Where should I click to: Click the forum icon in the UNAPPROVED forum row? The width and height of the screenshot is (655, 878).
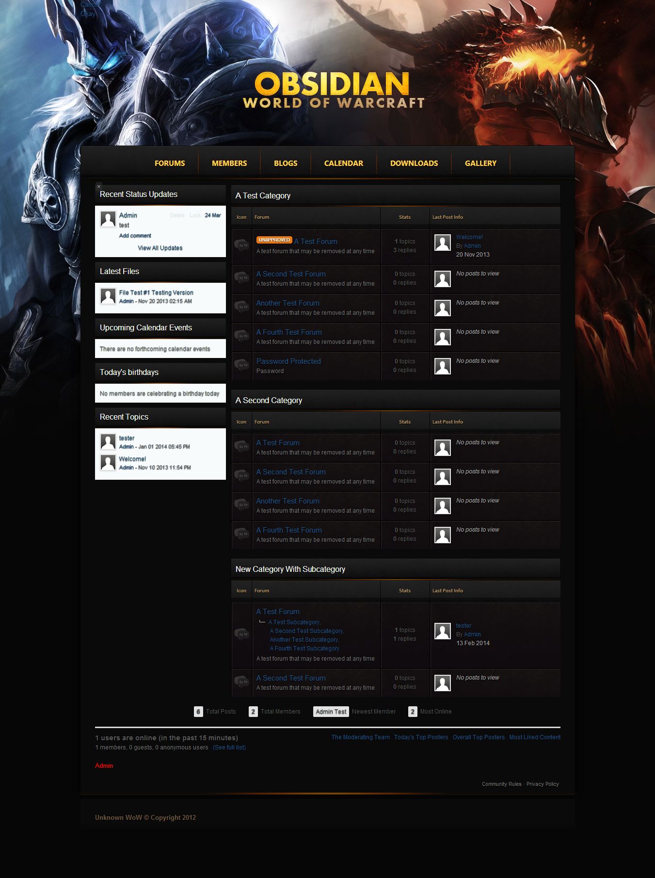241,245
